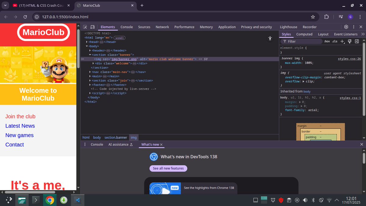Toggle the rendering emulations paintbrush icon
The width and height of the screenshot is (366, 206).
pos(350,41)
